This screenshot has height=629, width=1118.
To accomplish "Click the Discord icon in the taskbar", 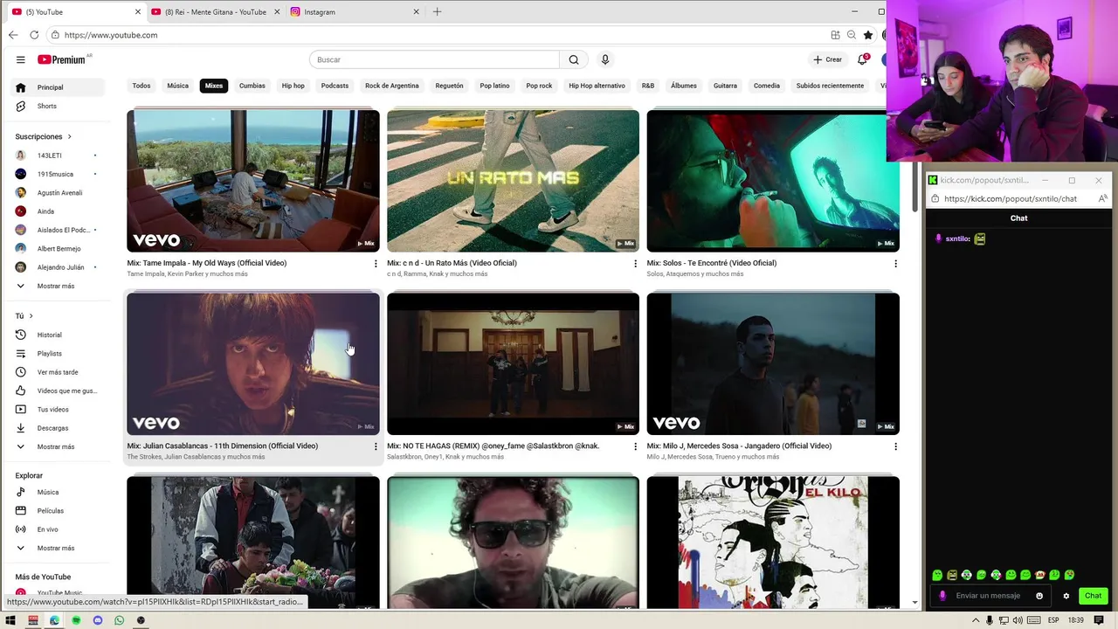I will coord(98,620).
